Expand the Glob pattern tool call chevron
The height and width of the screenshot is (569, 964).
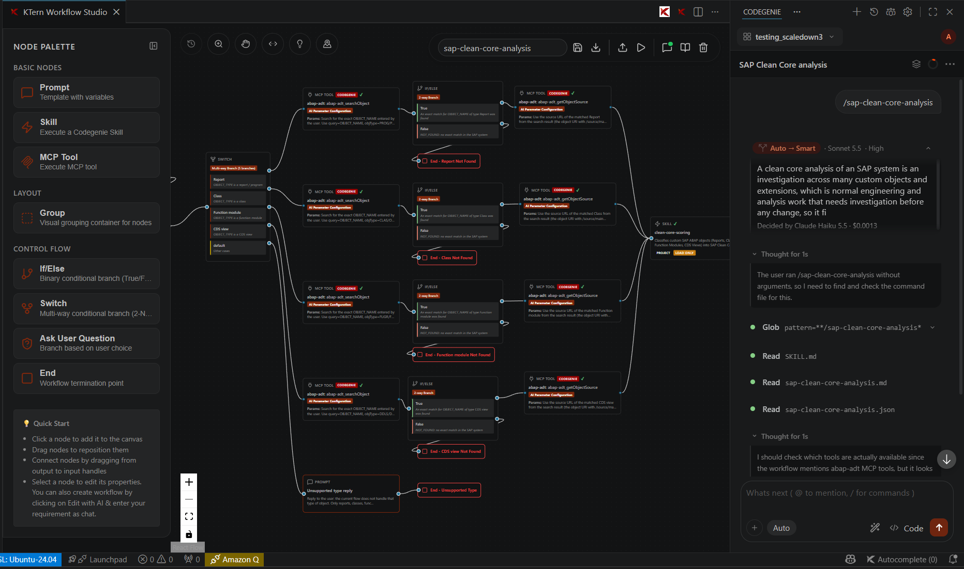pos(932,327)
